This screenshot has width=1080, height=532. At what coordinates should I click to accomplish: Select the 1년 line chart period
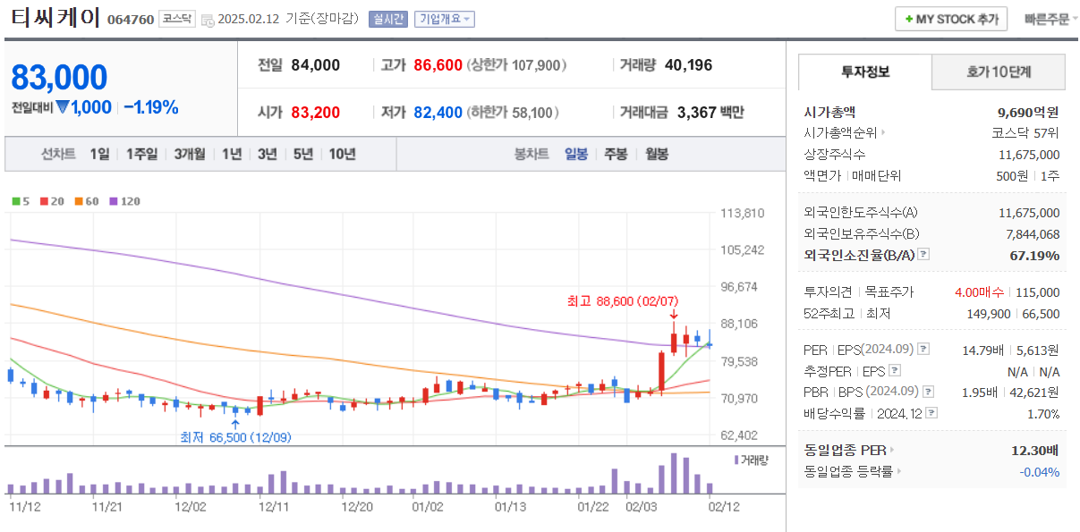(x=232, y=154)
